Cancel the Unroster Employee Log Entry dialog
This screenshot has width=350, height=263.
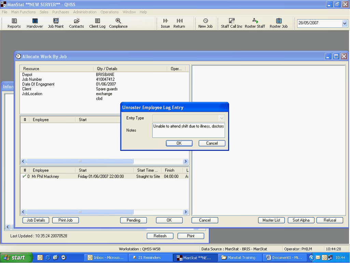coord(212,143)
